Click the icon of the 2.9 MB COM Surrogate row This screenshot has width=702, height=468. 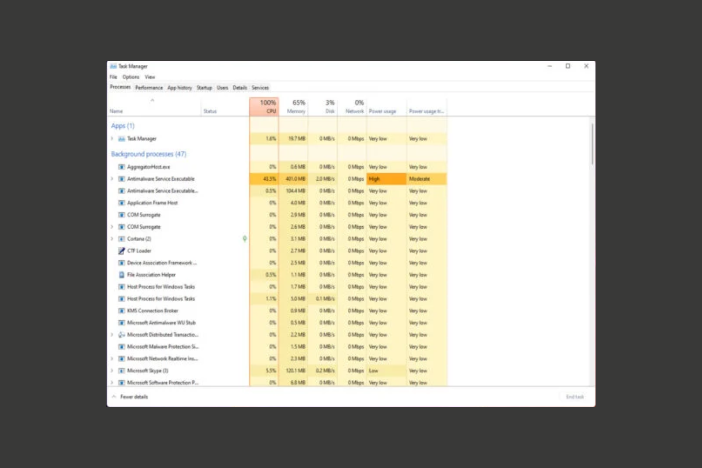(x=122, y=215)
